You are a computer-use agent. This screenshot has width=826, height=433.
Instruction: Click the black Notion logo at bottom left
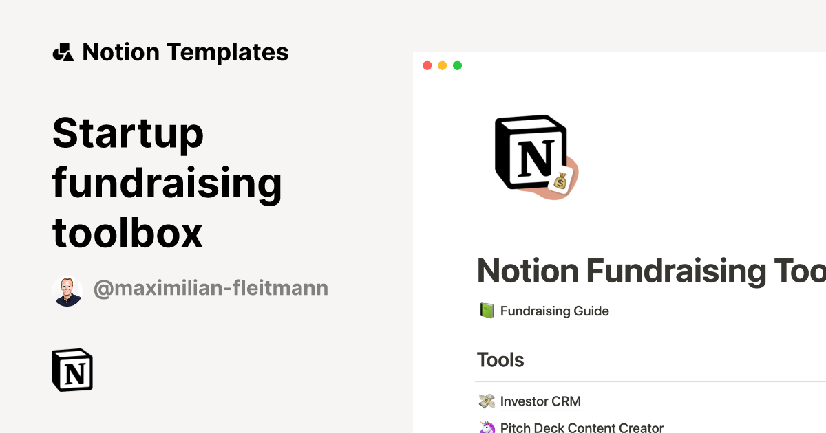pos(72,370)
